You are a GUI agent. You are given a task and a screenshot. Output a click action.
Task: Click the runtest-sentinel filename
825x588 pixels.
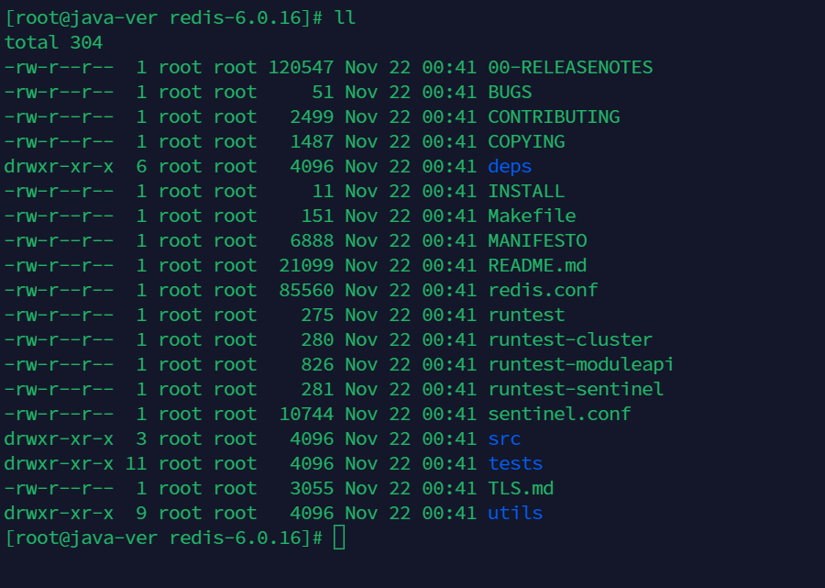[576, 389]
